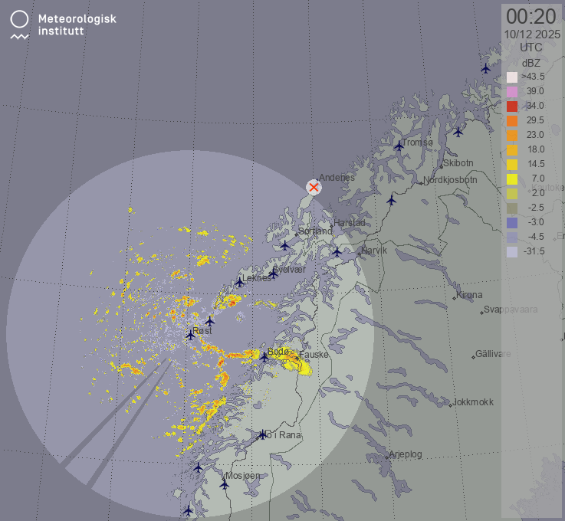Click the airport icon by Leknes
The height and width of the screenshot is (521, 565).
239,282
